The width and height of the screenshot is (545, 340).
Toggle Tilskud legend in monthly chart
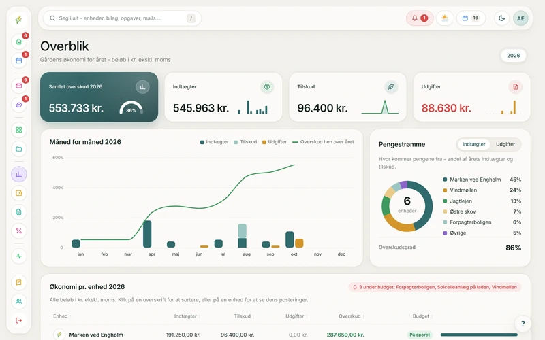coord(245,142)
